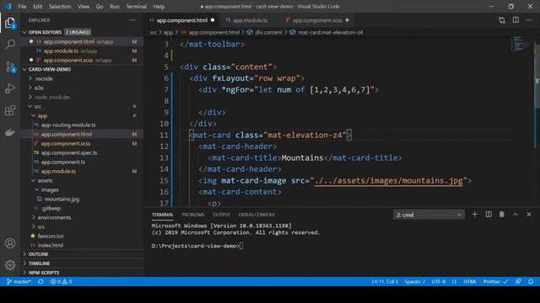The height and width of the screenshot is (303, 540).
Task: Switch to the app.component.scss editor tab
Action: pyautogui.click(x=317, y=20)
